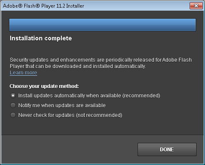Select the 'Never check for updates' radio button
This screenshot has height=165, width=205.
13,115
